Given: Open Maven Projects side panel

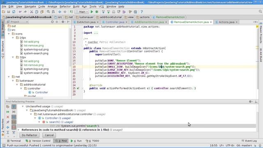Looking at the screenshot, I should (261, 33).
